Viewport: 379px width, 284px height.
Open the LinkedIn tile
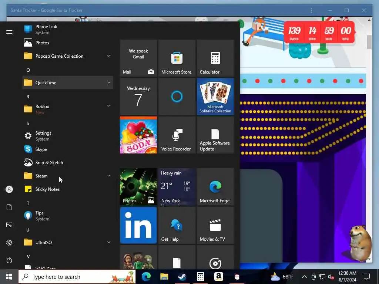pyautogui.click(x=138, y=225)
